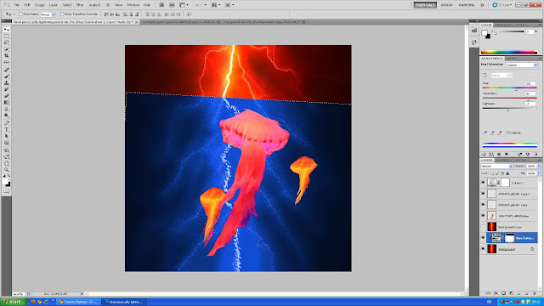Hide the Hue/Saturation adjustment layer
544x306 pixels.
484,238
